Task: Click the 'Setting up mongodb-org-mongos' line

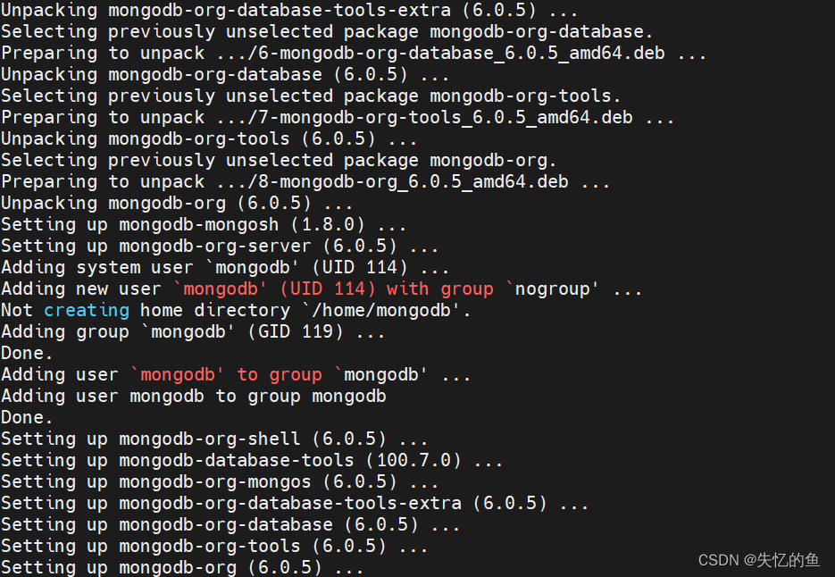Action: tap(220, 481)
